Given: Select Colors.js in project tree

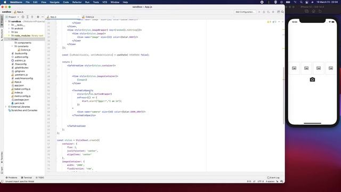Looking at the screenshot, I should tap(24, 50).
